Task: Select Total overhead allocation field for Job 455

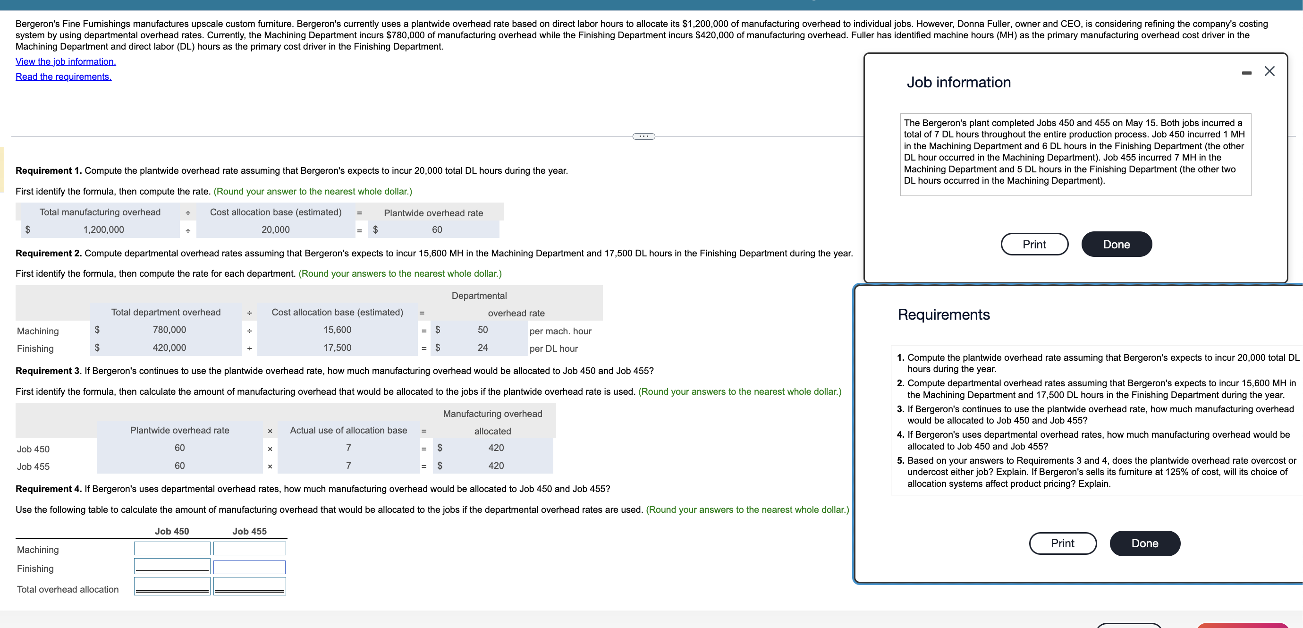Action: click(249, 586)
